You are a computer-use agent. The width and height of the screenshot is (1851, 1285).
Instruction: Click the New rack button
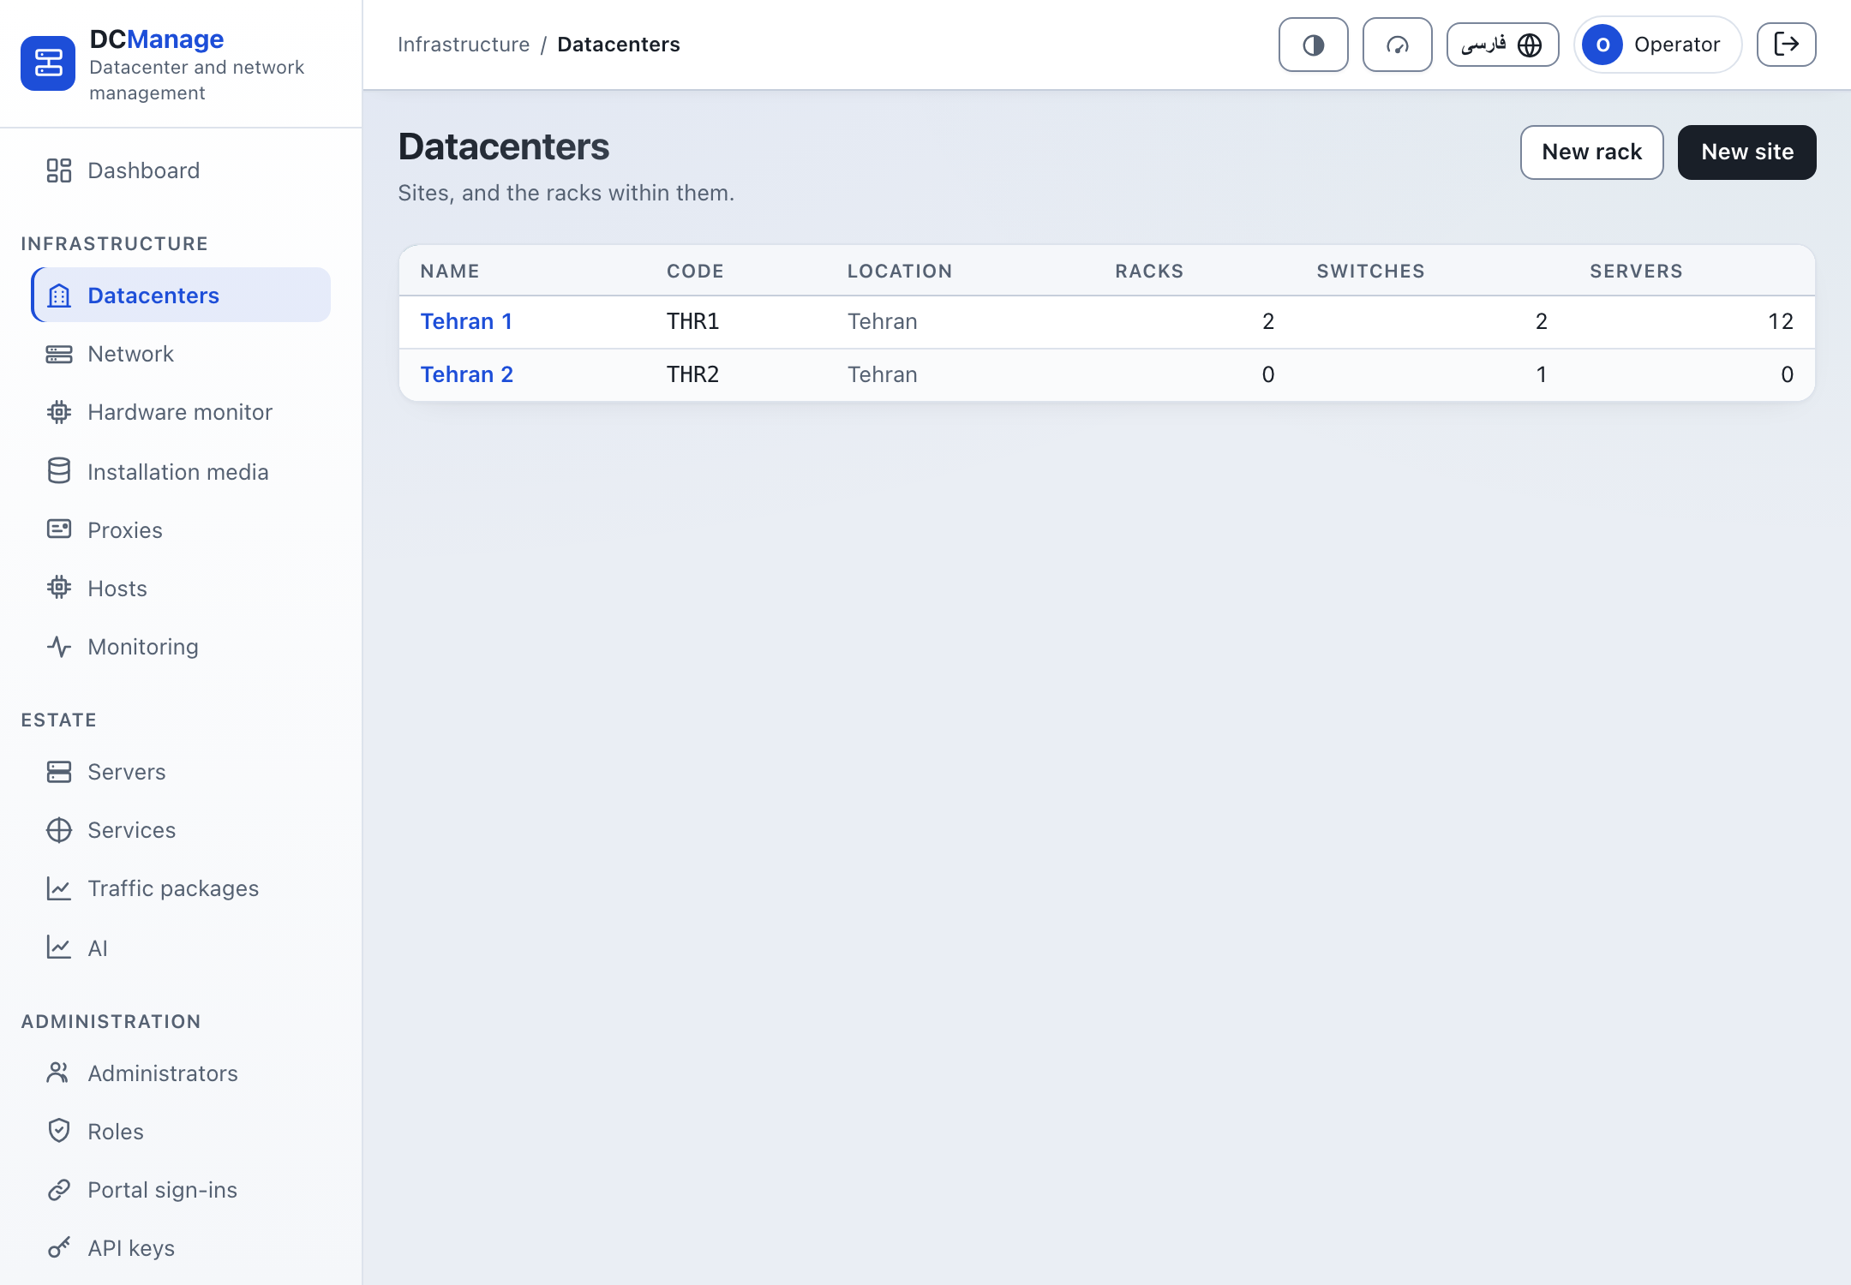pos(1591,152)
